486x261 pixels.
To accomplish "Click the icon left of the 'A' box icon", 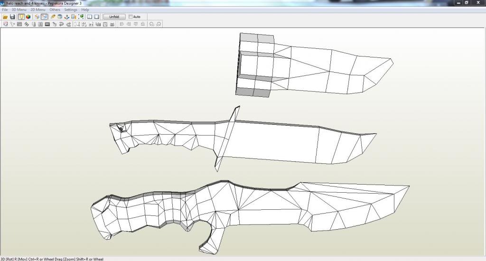I will 98,24.
